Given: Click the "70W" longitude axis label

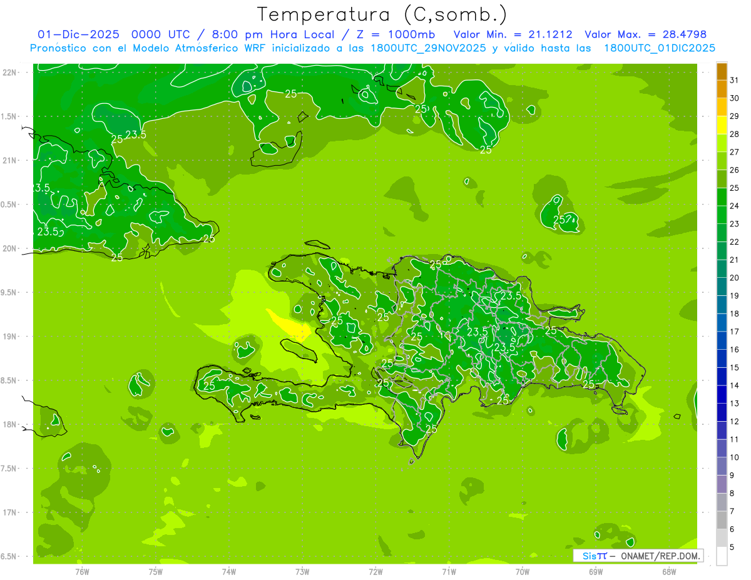Looking at the screenshot, I should (x=523, y=571).
